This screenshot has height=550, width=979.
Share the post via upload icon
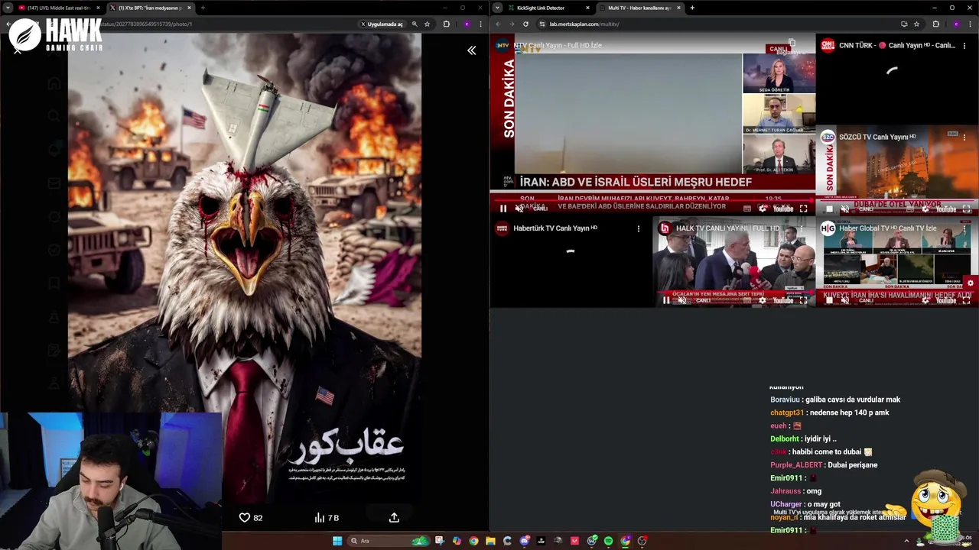tap(394, 517)
